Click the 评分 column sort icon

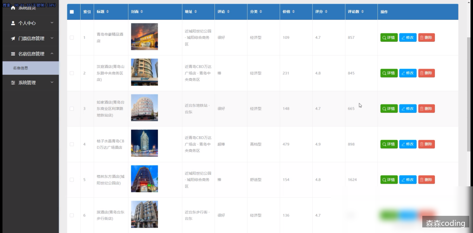click(x=326, y=12)
